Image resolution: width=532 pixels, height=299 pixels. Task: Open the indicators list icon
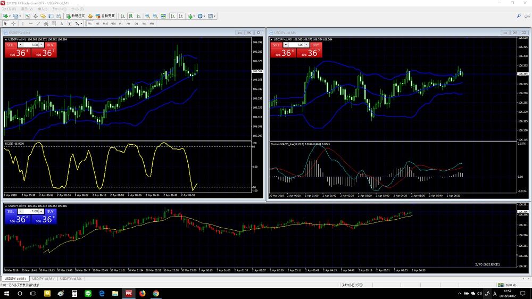point(190,16)
